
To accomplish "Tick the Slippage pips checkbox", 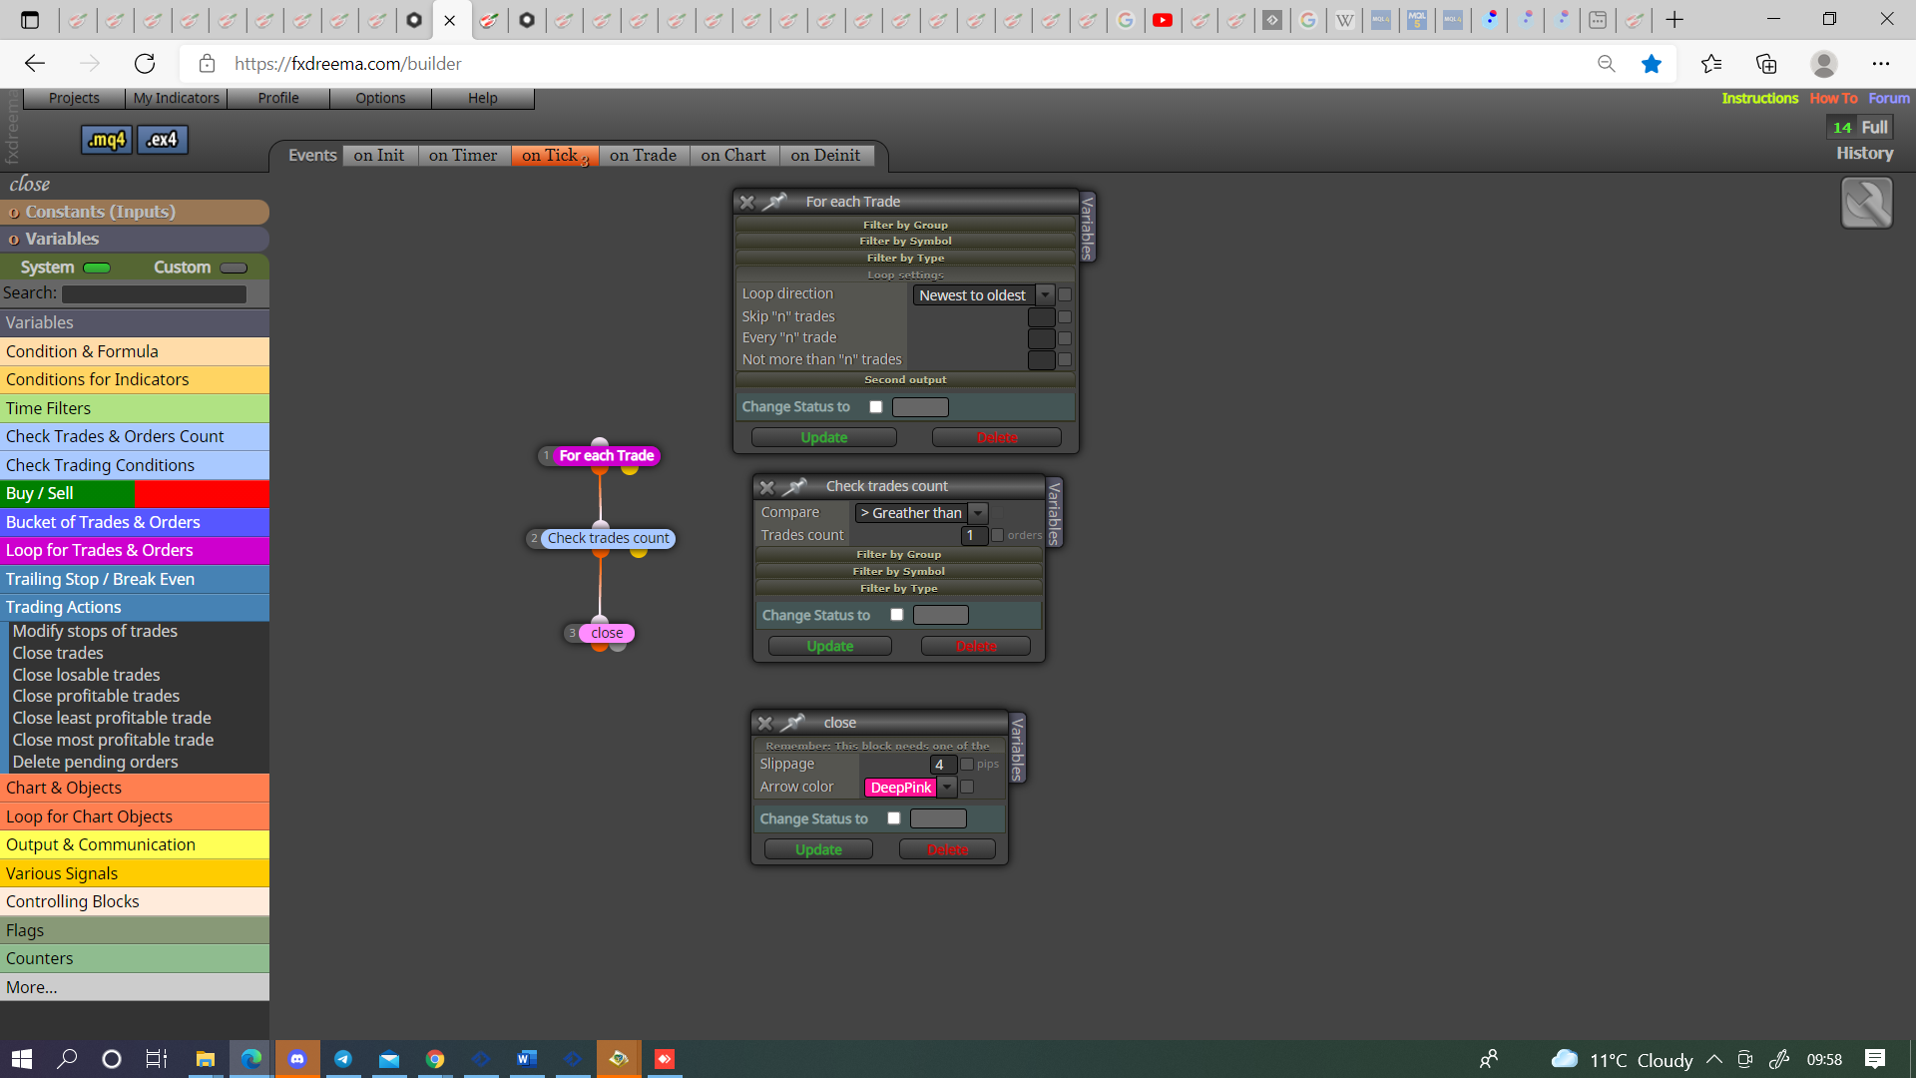I will click(x=966, y=765).
